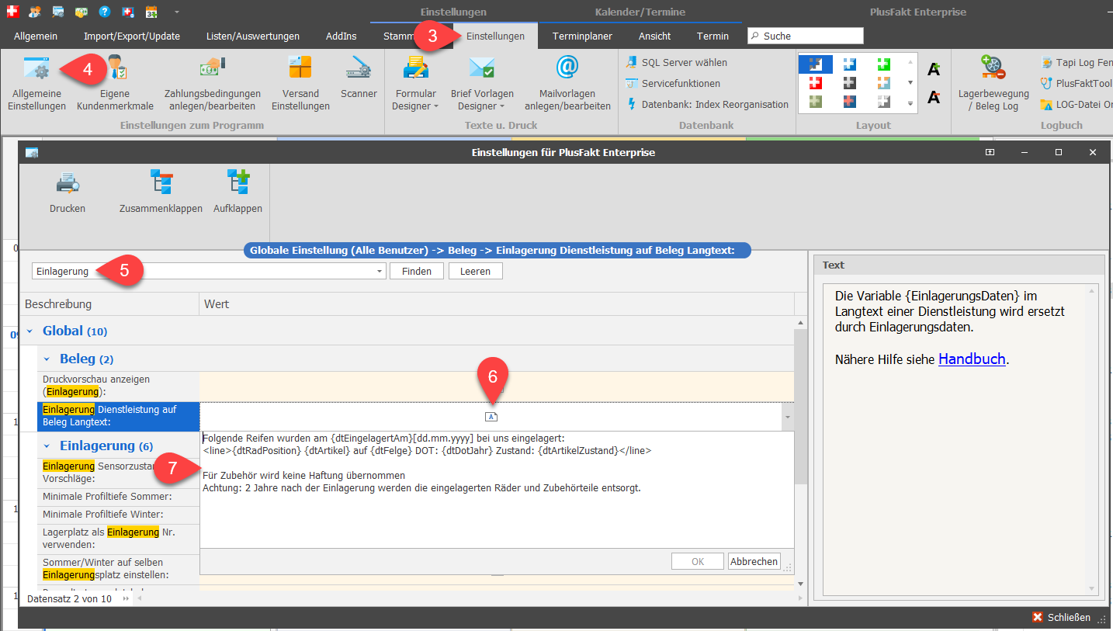Open PlusFaktTool entry in Logbuch
1113x631 pixels.
pos(1077,83)
